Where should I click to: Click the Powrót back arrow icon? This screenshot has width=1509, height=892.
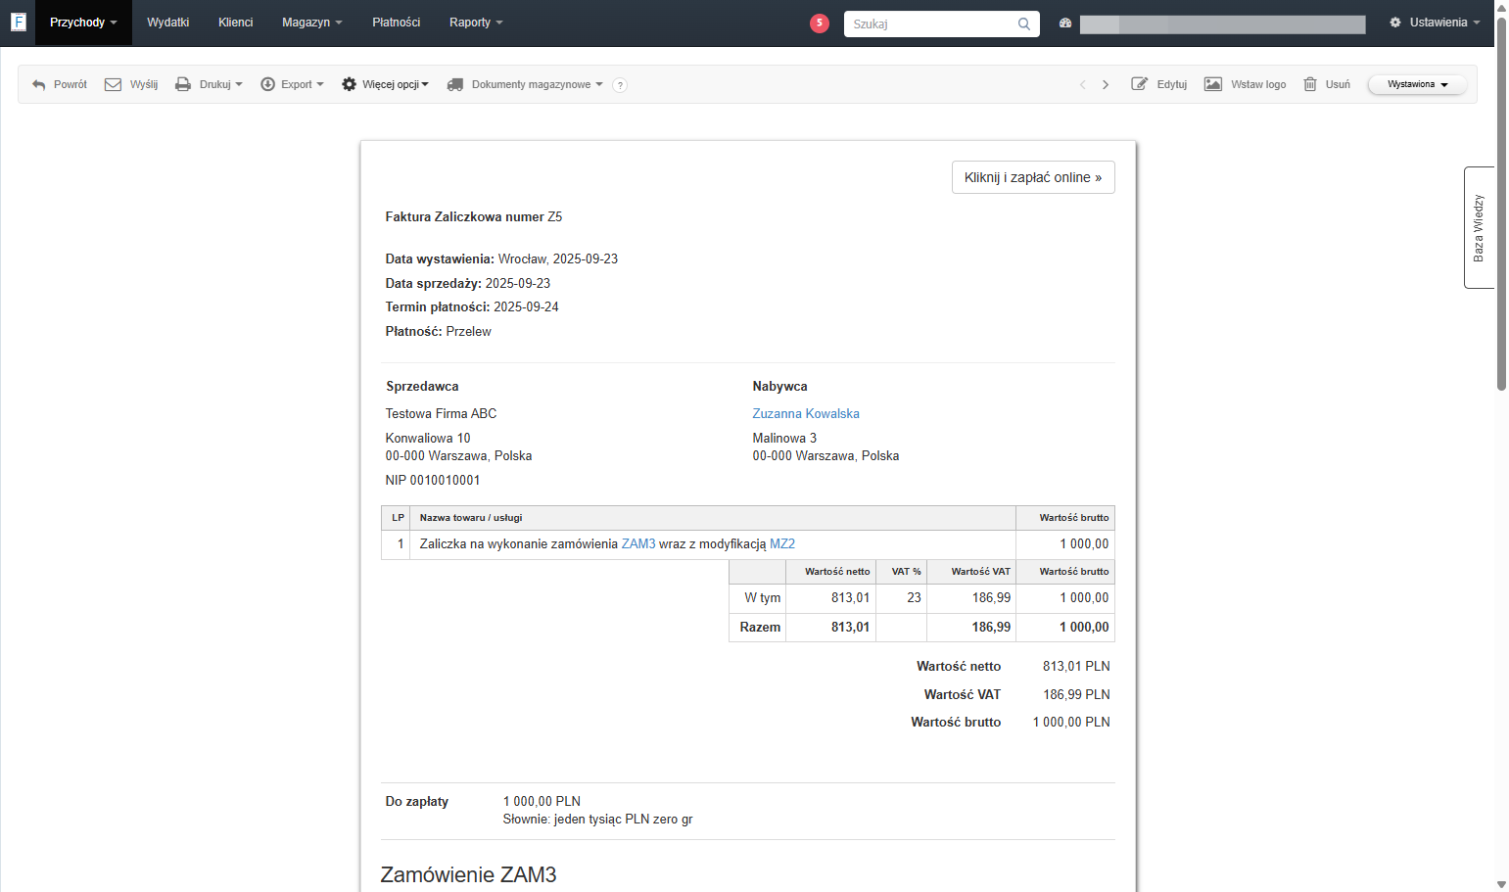click(39, 85)
